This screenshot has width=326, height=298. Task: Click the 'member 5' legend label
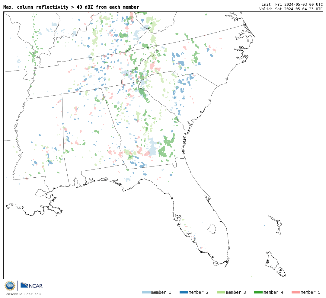tap(311, 292)
